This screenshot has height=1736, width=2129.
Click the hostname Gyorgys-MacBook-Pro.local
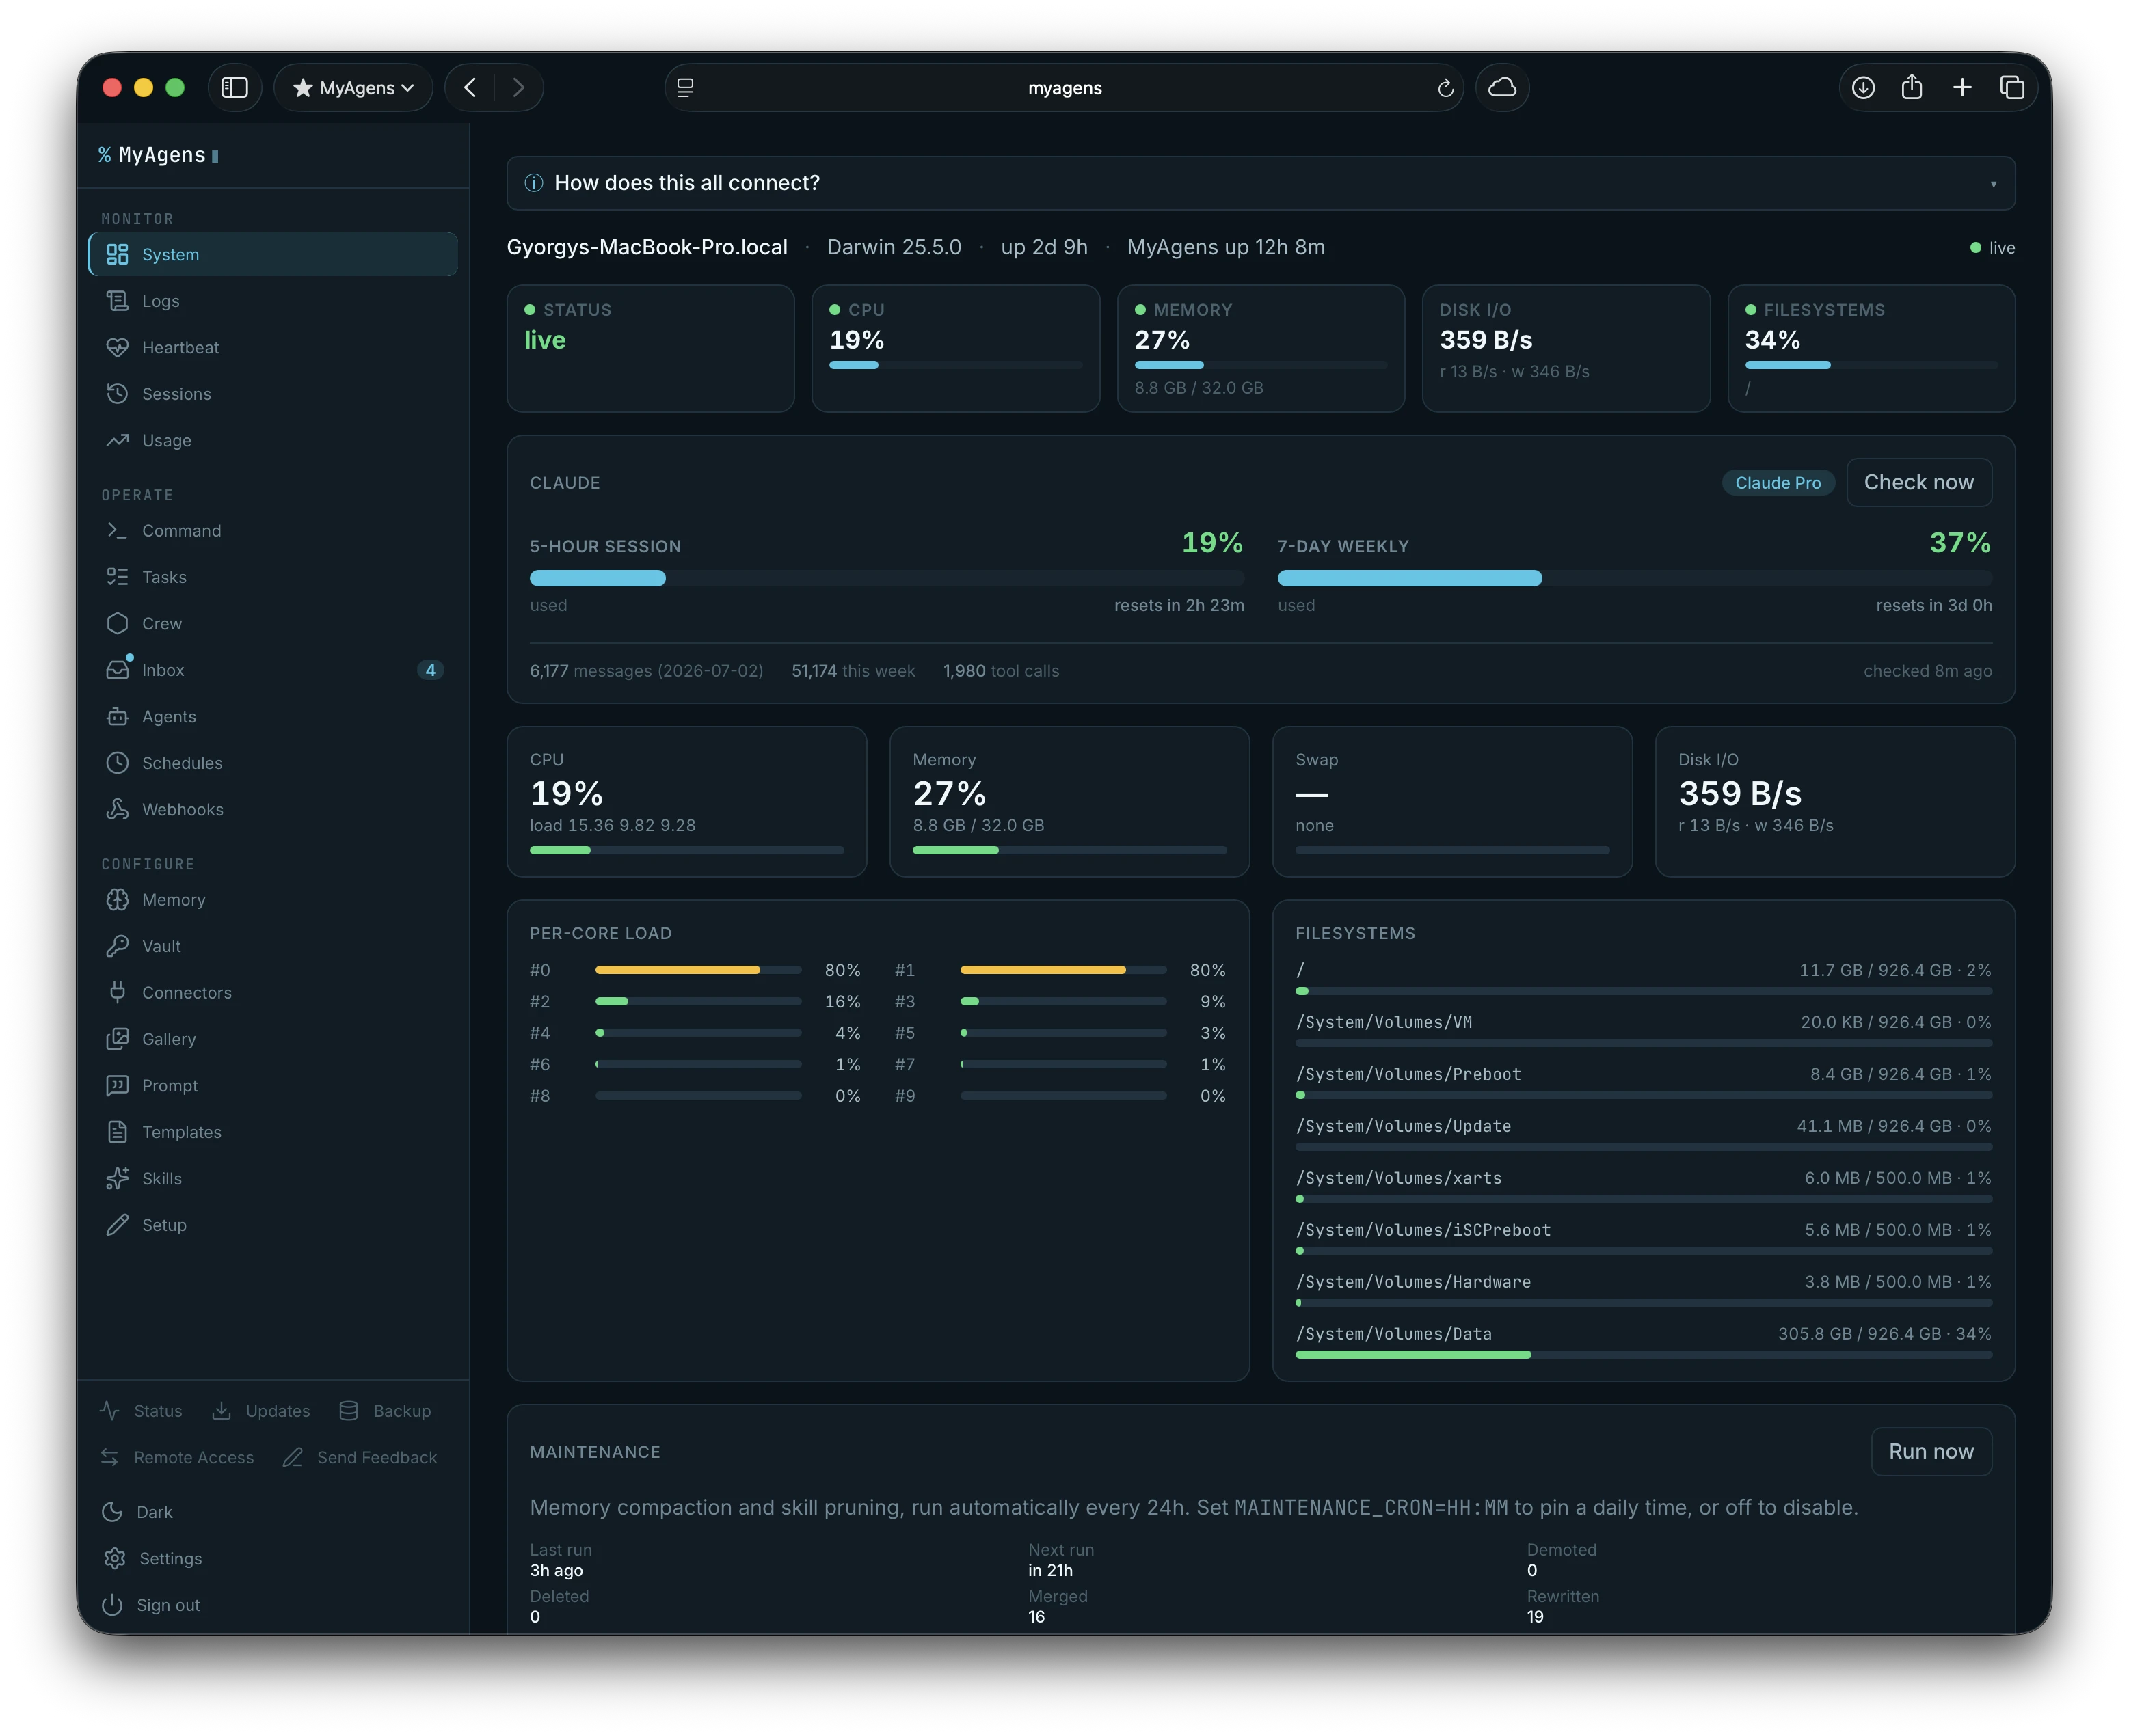pyautogui.click(x=646, y=247)
